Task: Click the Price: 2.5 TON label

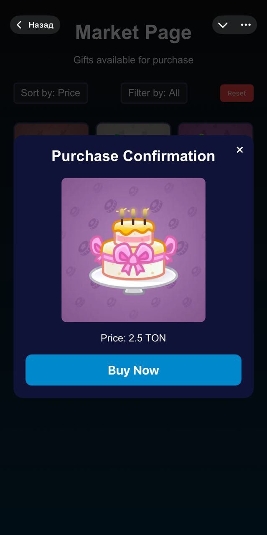Action: pos(133,338)
